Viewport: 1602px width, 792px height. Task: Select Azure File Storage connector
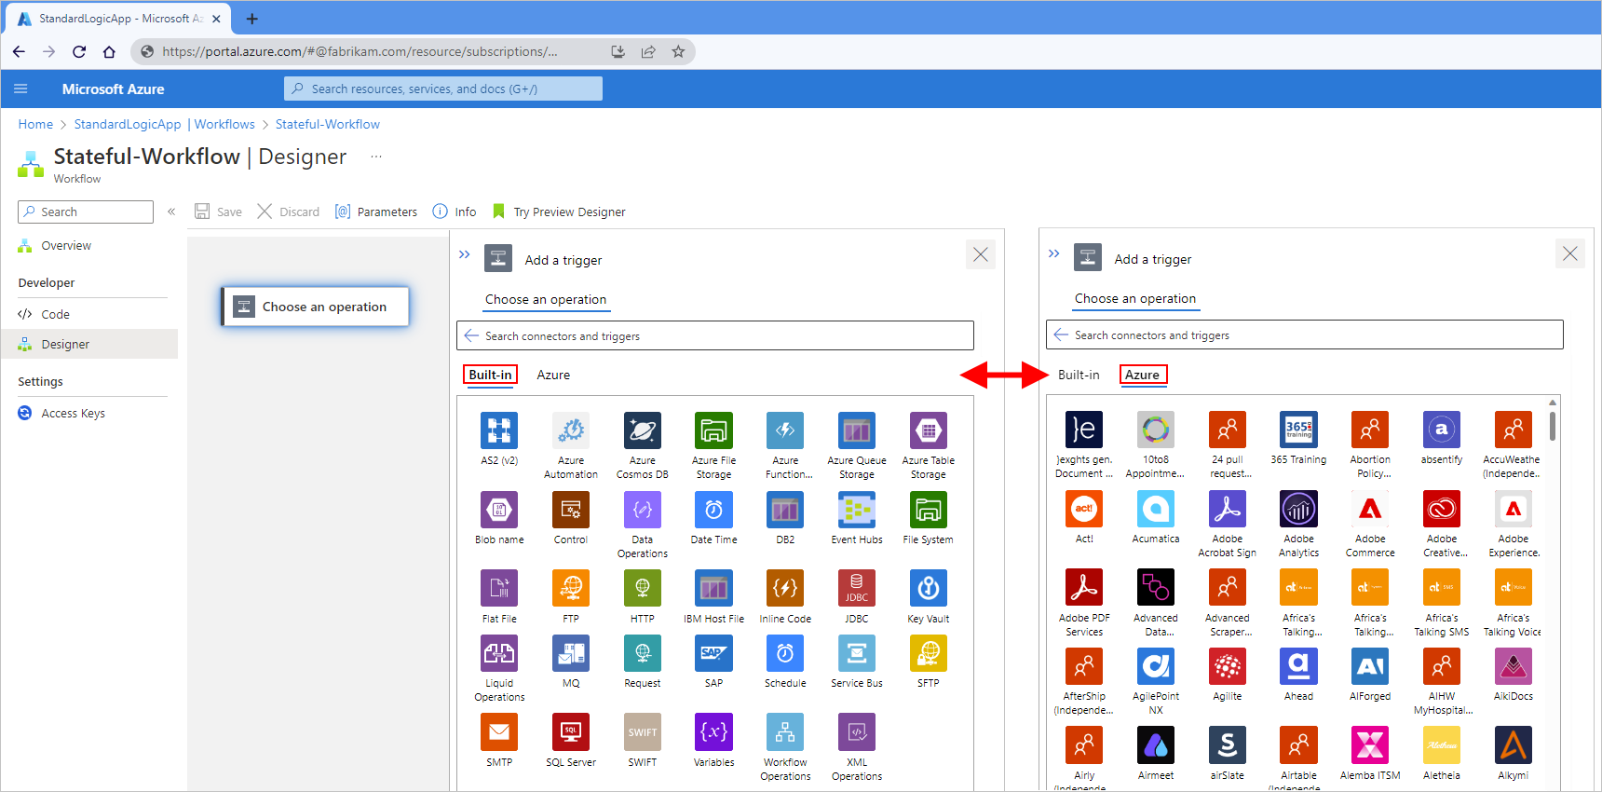click(x=713, y=430)
